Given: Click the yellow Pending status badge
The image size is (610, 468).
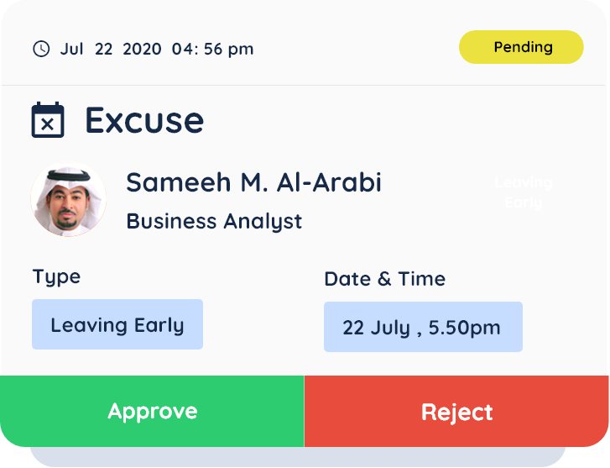Looking at the screenshot, I should click(x=521, y=47).
